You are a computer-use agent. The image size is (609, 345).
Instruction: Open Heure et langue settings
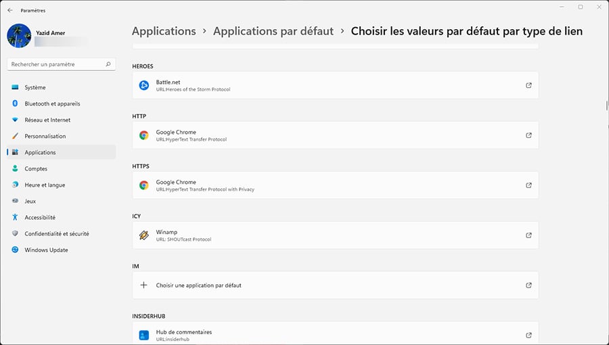tap(62, 185)
